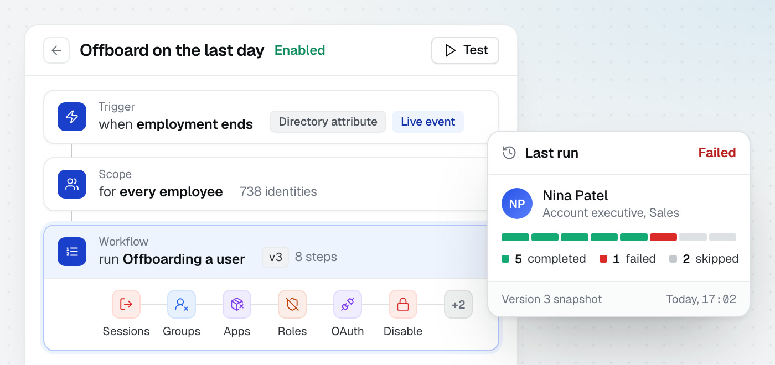Screen dimensions: 775x365
Task: Click the Last run history icon
Action: click(509, 153)
